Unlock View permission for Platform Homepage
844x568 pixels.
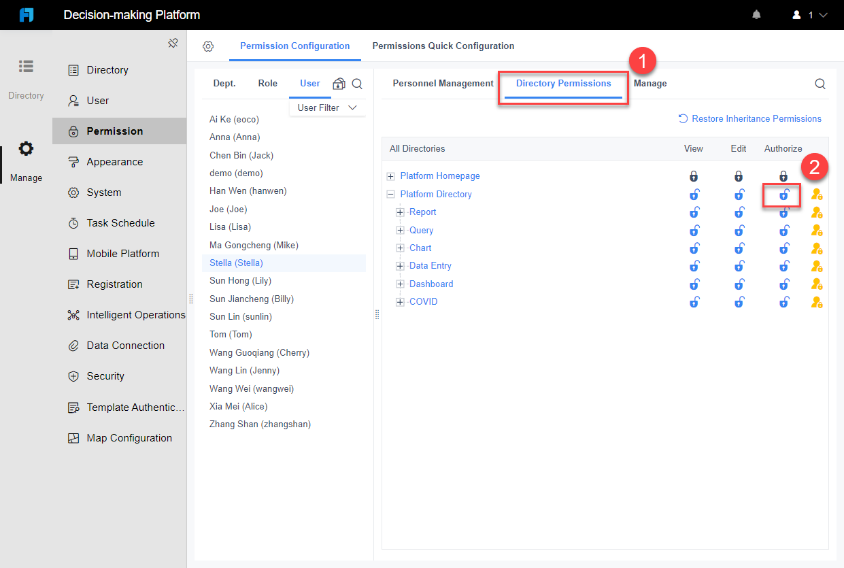tap(694, 176)
